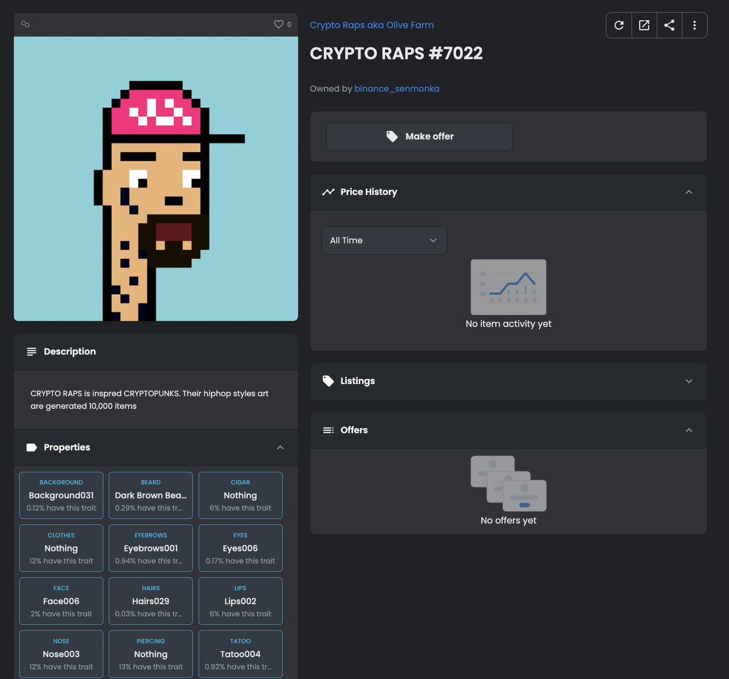Image resolution: width=729 pixels, height=679 pixels.
Task: Open owner binance_senmonka profile
Action: pos(397,89)
